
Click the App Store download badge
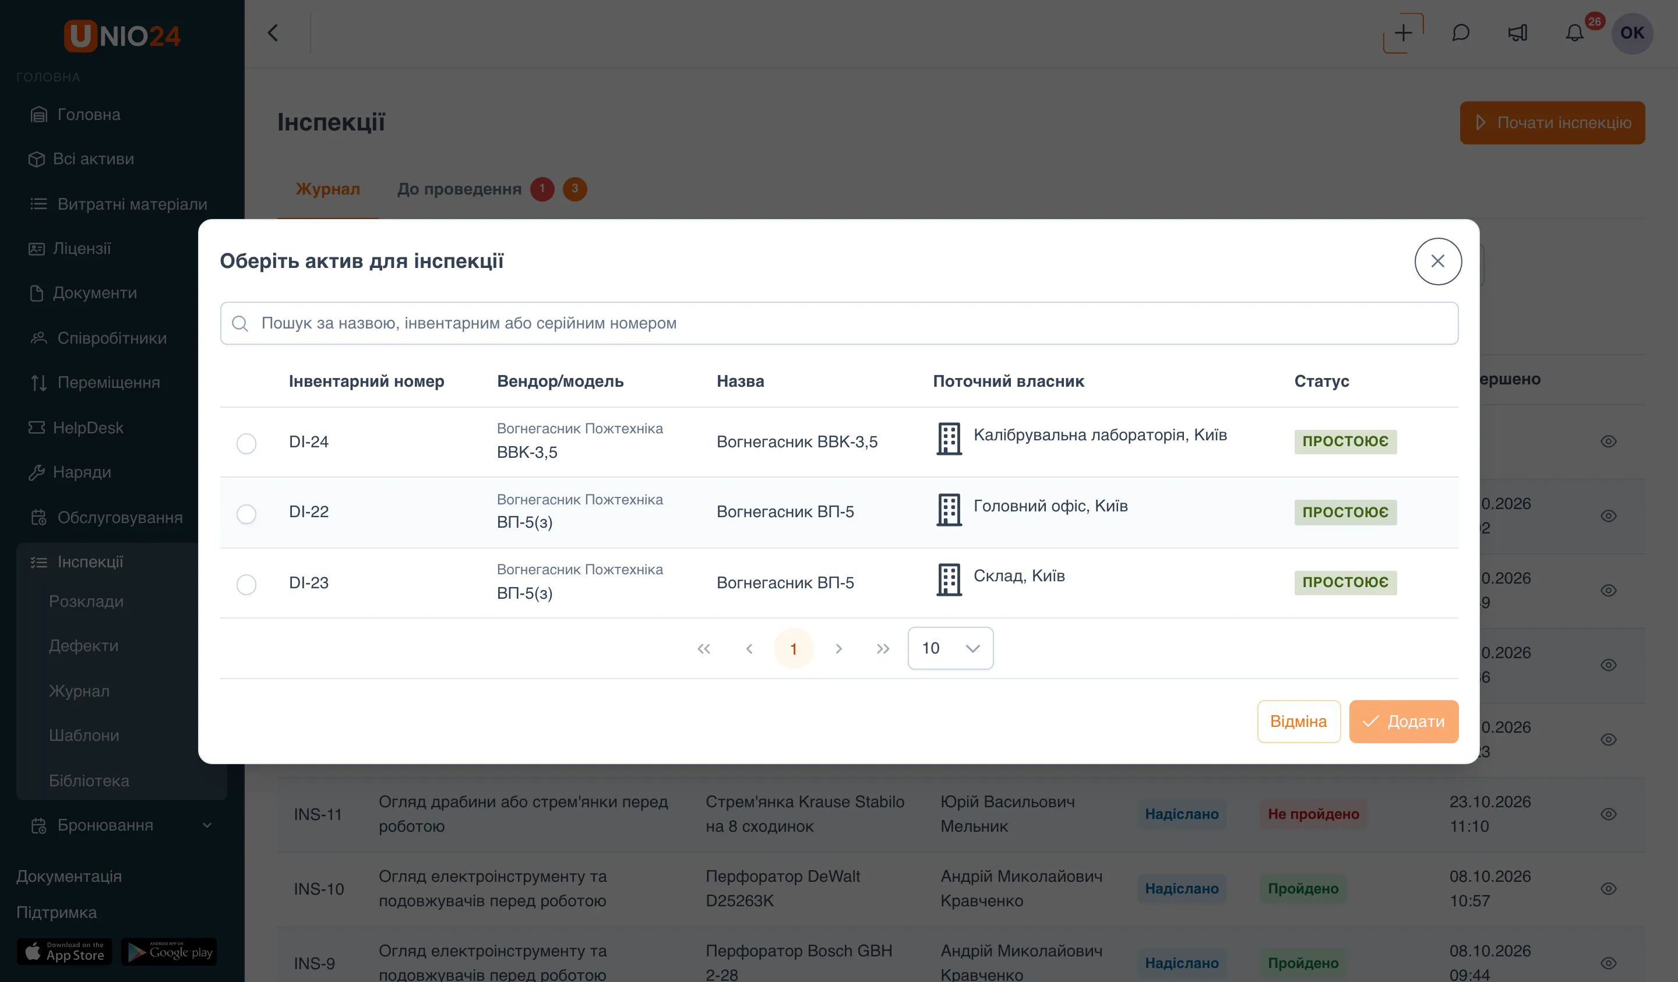65,952
